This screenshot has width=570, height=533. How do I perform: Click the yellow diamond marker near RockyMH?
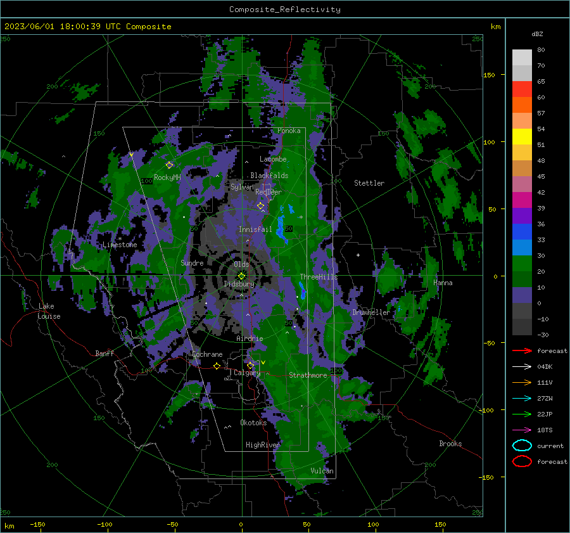coord(169,165)
